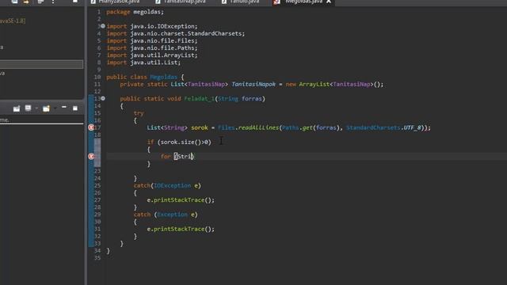Click the Megoldas class name in declaration
Viewport: 507px width, 285px height.
coord(163,77)
